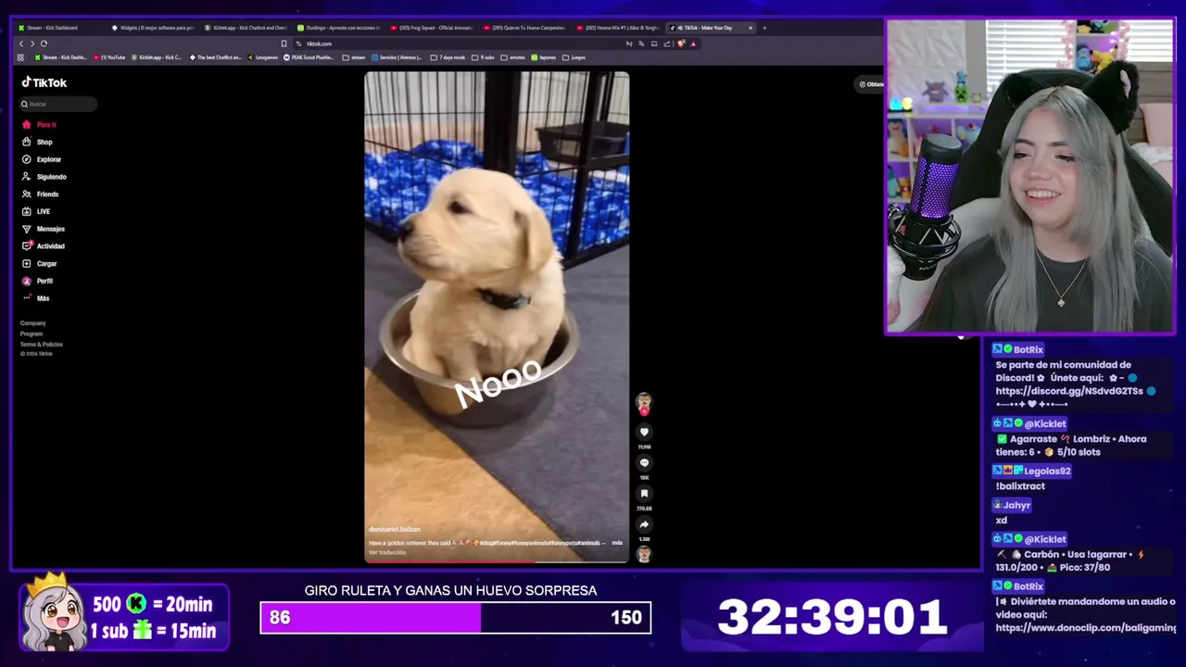This screenshot has height=667, width=1186.
Task: Open a new browser tab
Action: pyautogui.click(x=764, y=28)
